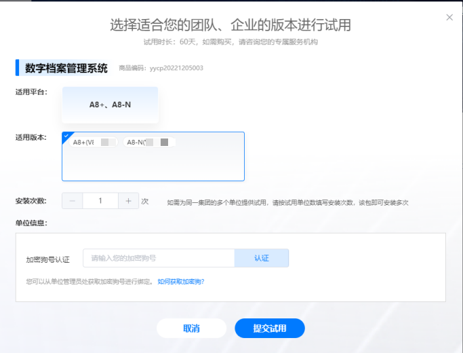Click the A8-N version tag
Image resolution: width=463 pixels, height=353 pixels.
[x=149, y=142]
